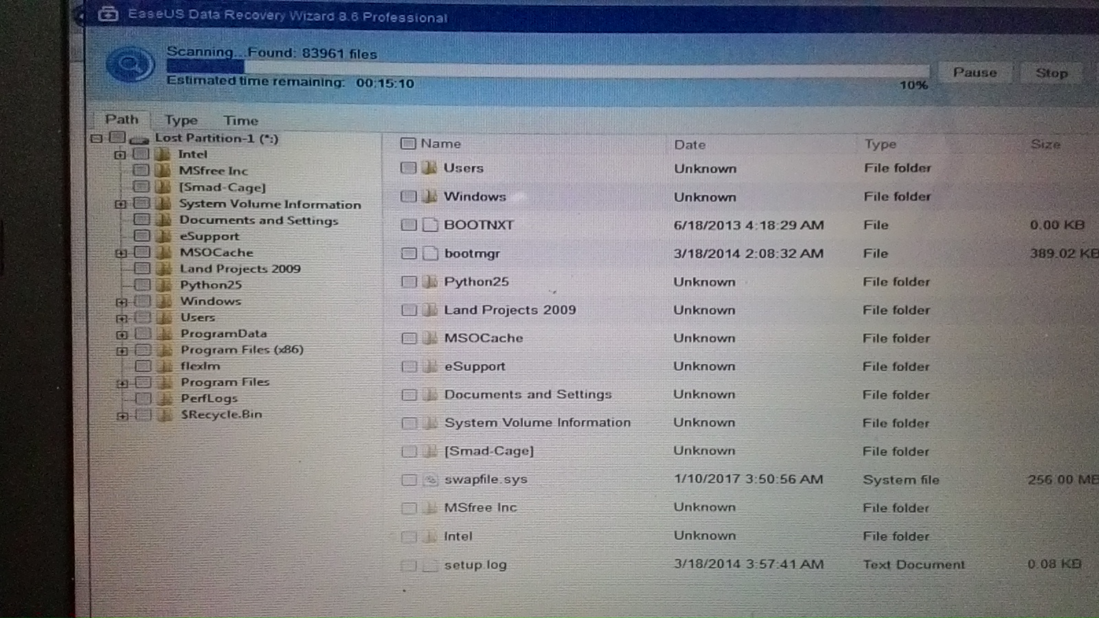Click the setup.log document icon

(x=430, y=565)
